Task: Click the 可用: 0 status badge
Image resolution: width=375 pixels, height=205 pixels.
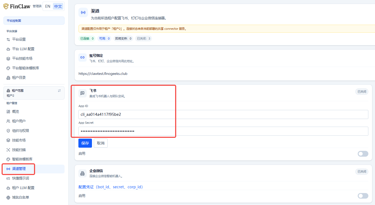Action: [x=104, y=39]
